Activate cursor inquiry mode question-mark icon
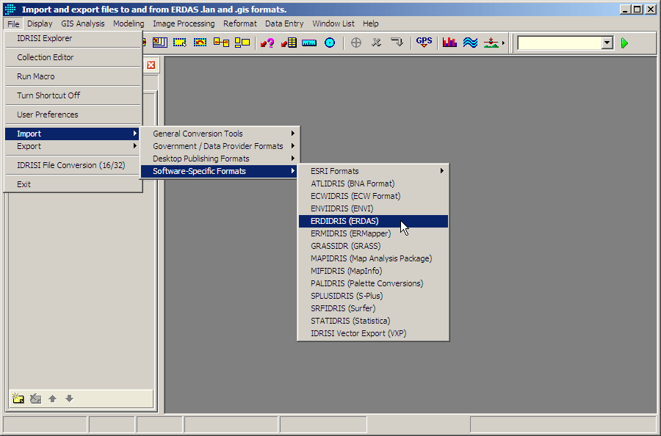 click(x=267, y=43)
